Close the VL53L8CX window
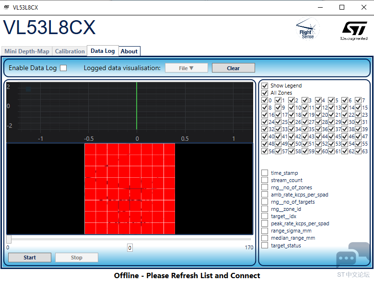374x282 pixels. (x=364, y=7)
